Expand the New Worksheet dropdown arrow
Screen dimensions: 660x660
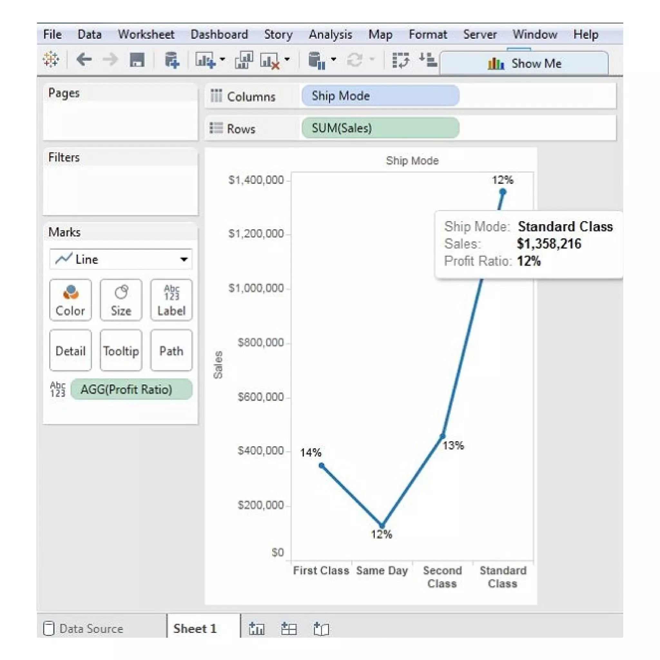pos(222,59)
